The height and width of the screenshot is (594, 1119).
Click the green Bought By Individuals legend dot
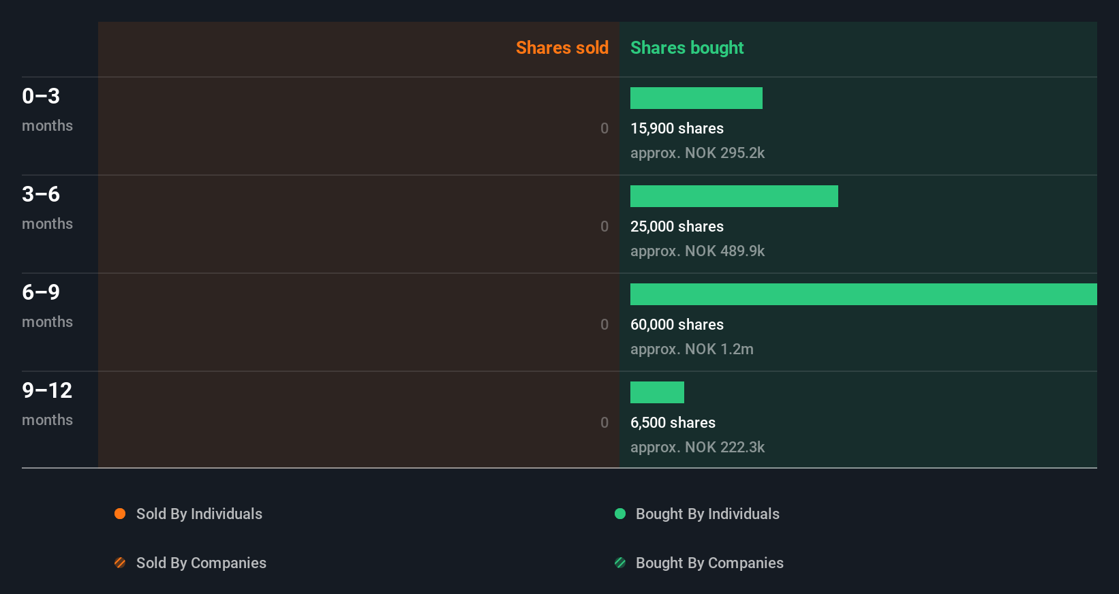(x=620, y=514)
